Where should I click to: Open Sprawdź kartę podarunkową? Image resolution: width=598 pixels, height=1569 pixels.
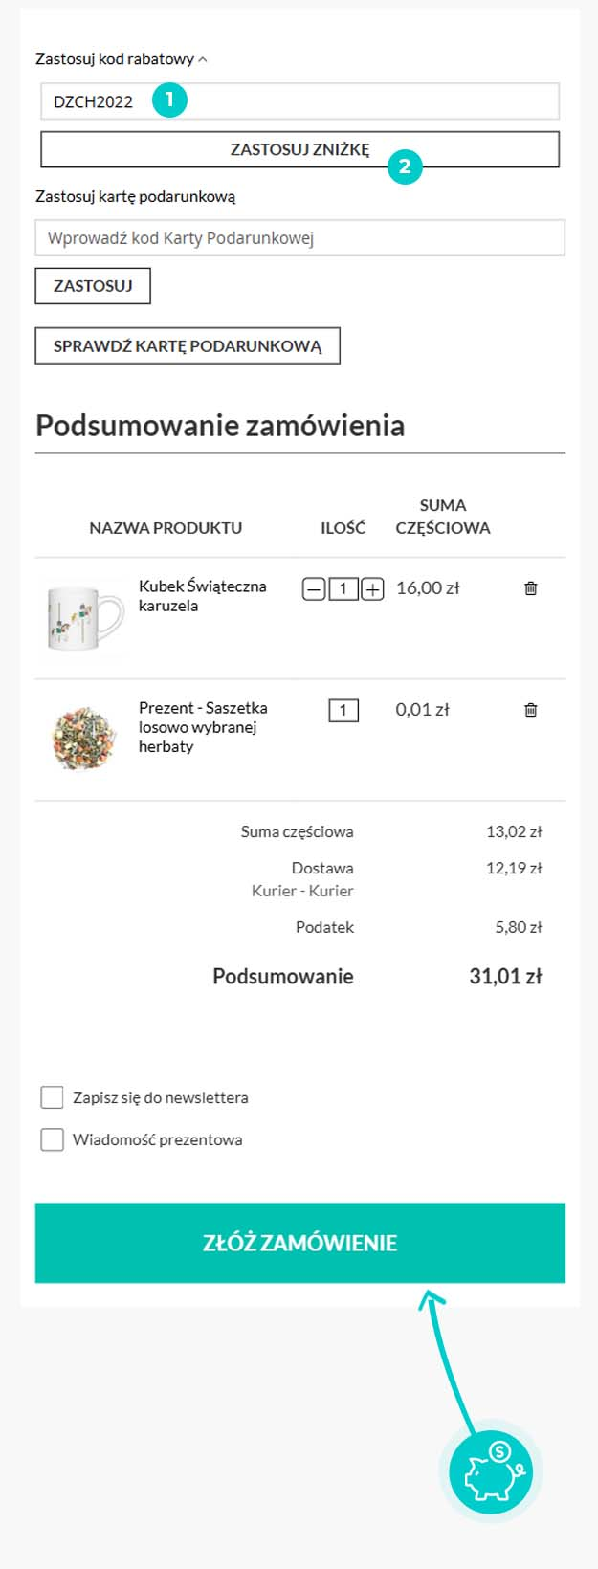188,346
